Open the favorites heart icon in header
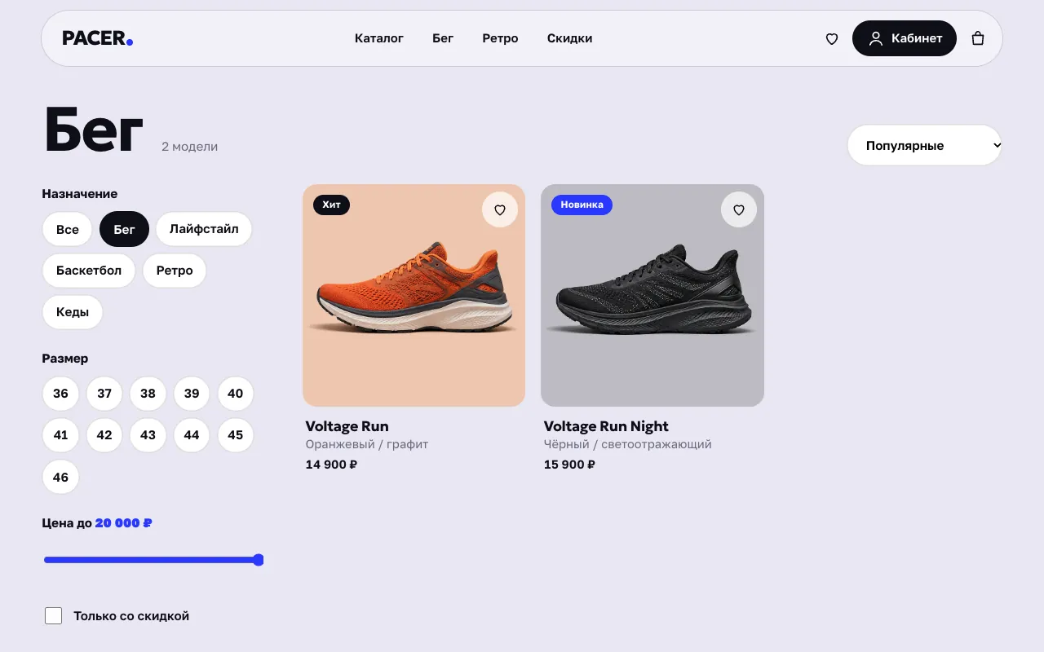 point(832,38)
